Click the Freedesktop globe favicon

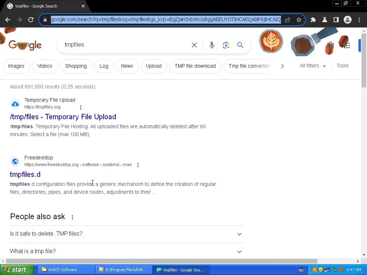(15, 161)
